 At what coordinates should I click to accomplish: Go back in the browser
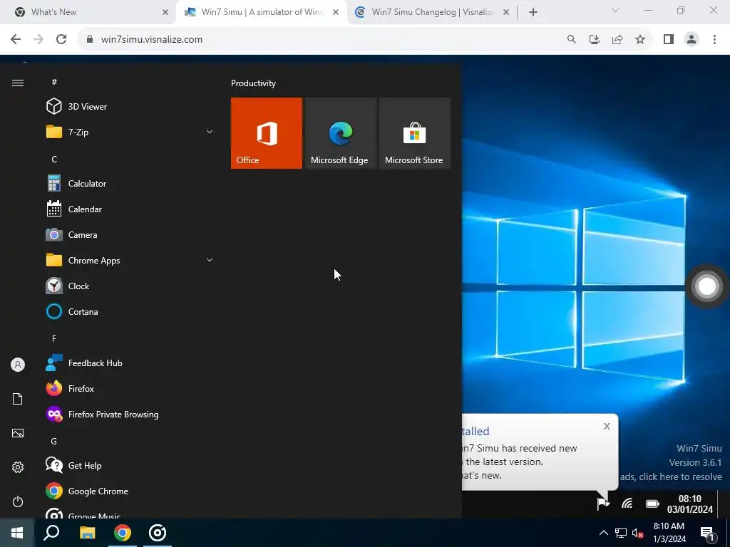coord(16,40)
